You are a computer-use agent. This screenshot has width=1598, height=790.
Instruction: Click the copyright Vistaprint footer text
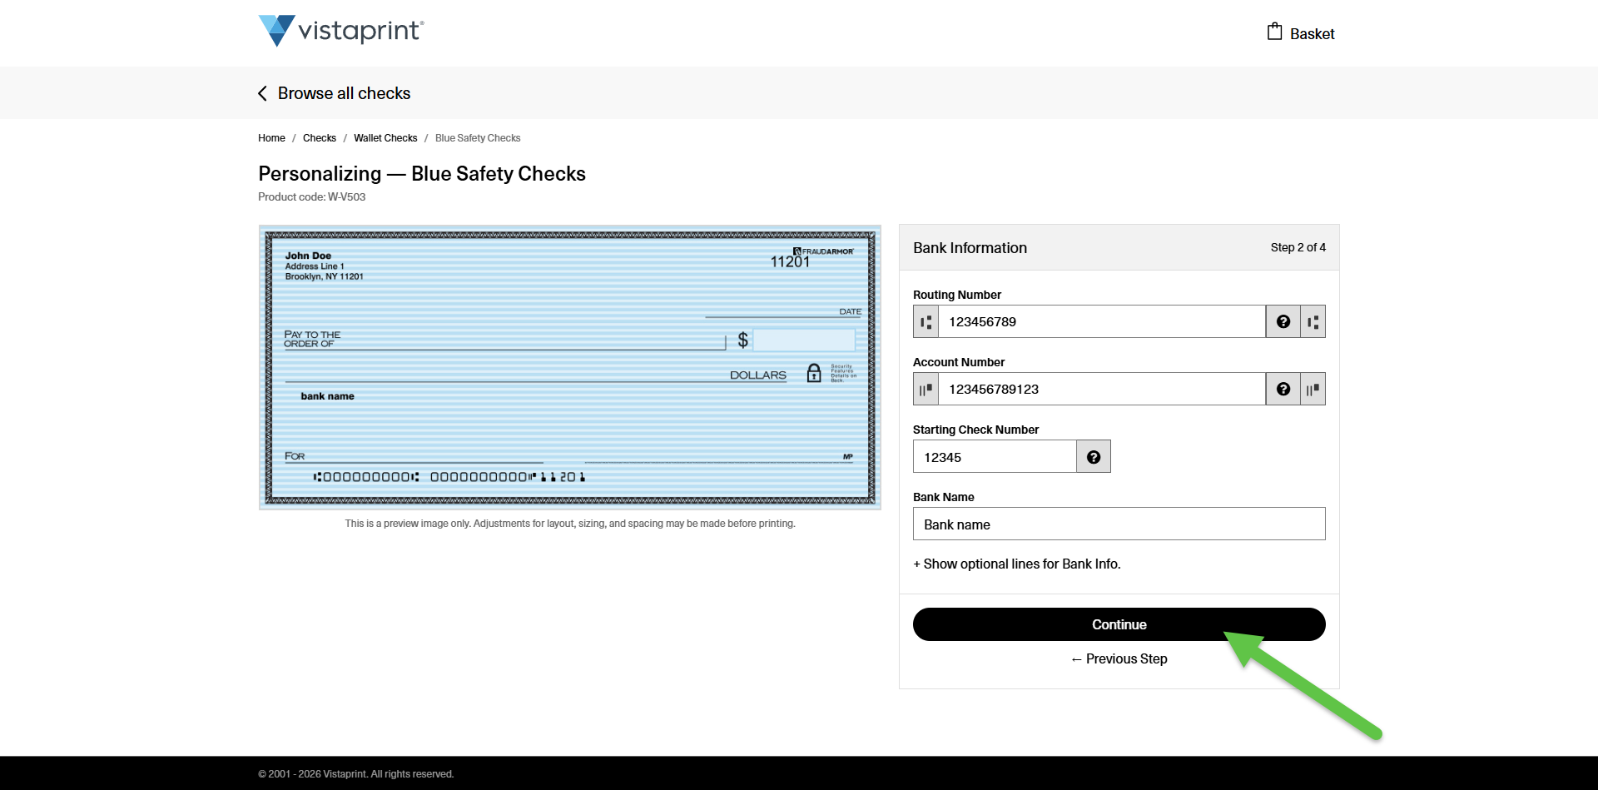coord(355,774)
